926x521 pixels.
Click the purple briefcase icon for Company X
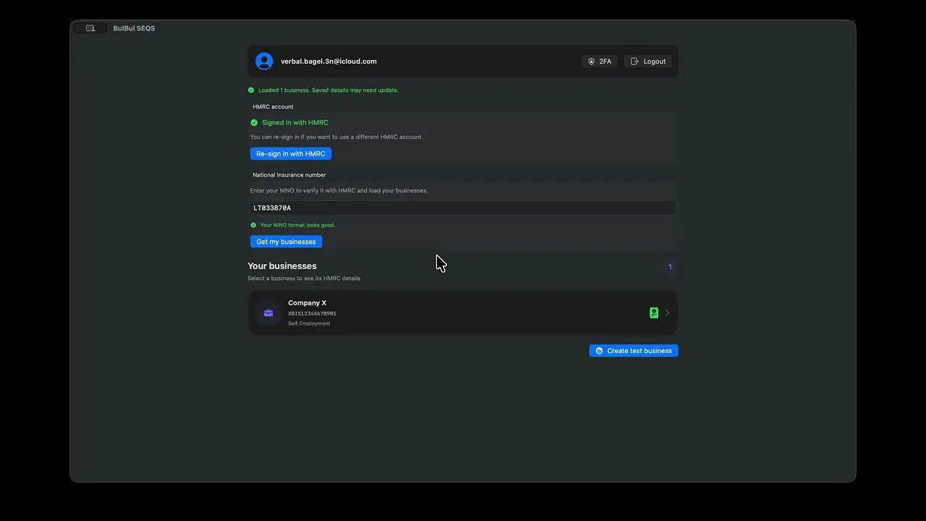268,313
